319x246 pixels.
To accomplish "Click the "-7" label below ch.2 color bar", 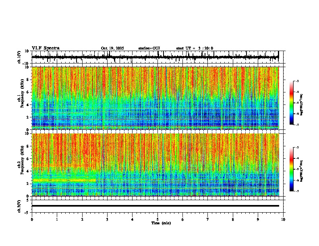I will [297, 191].
